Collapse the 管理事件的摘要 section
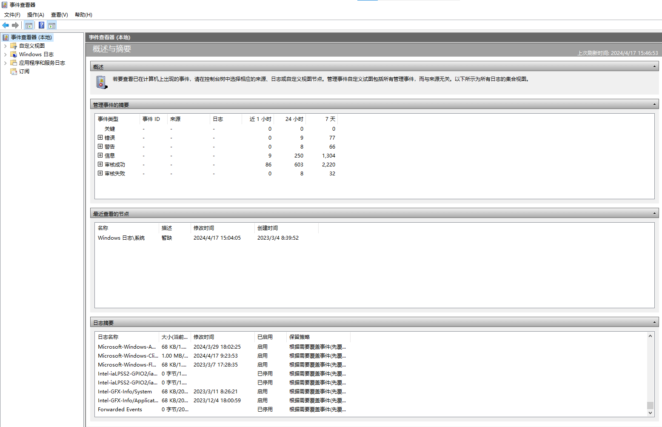The height and width of the screenshot is (427, 662). coord(654,104)
